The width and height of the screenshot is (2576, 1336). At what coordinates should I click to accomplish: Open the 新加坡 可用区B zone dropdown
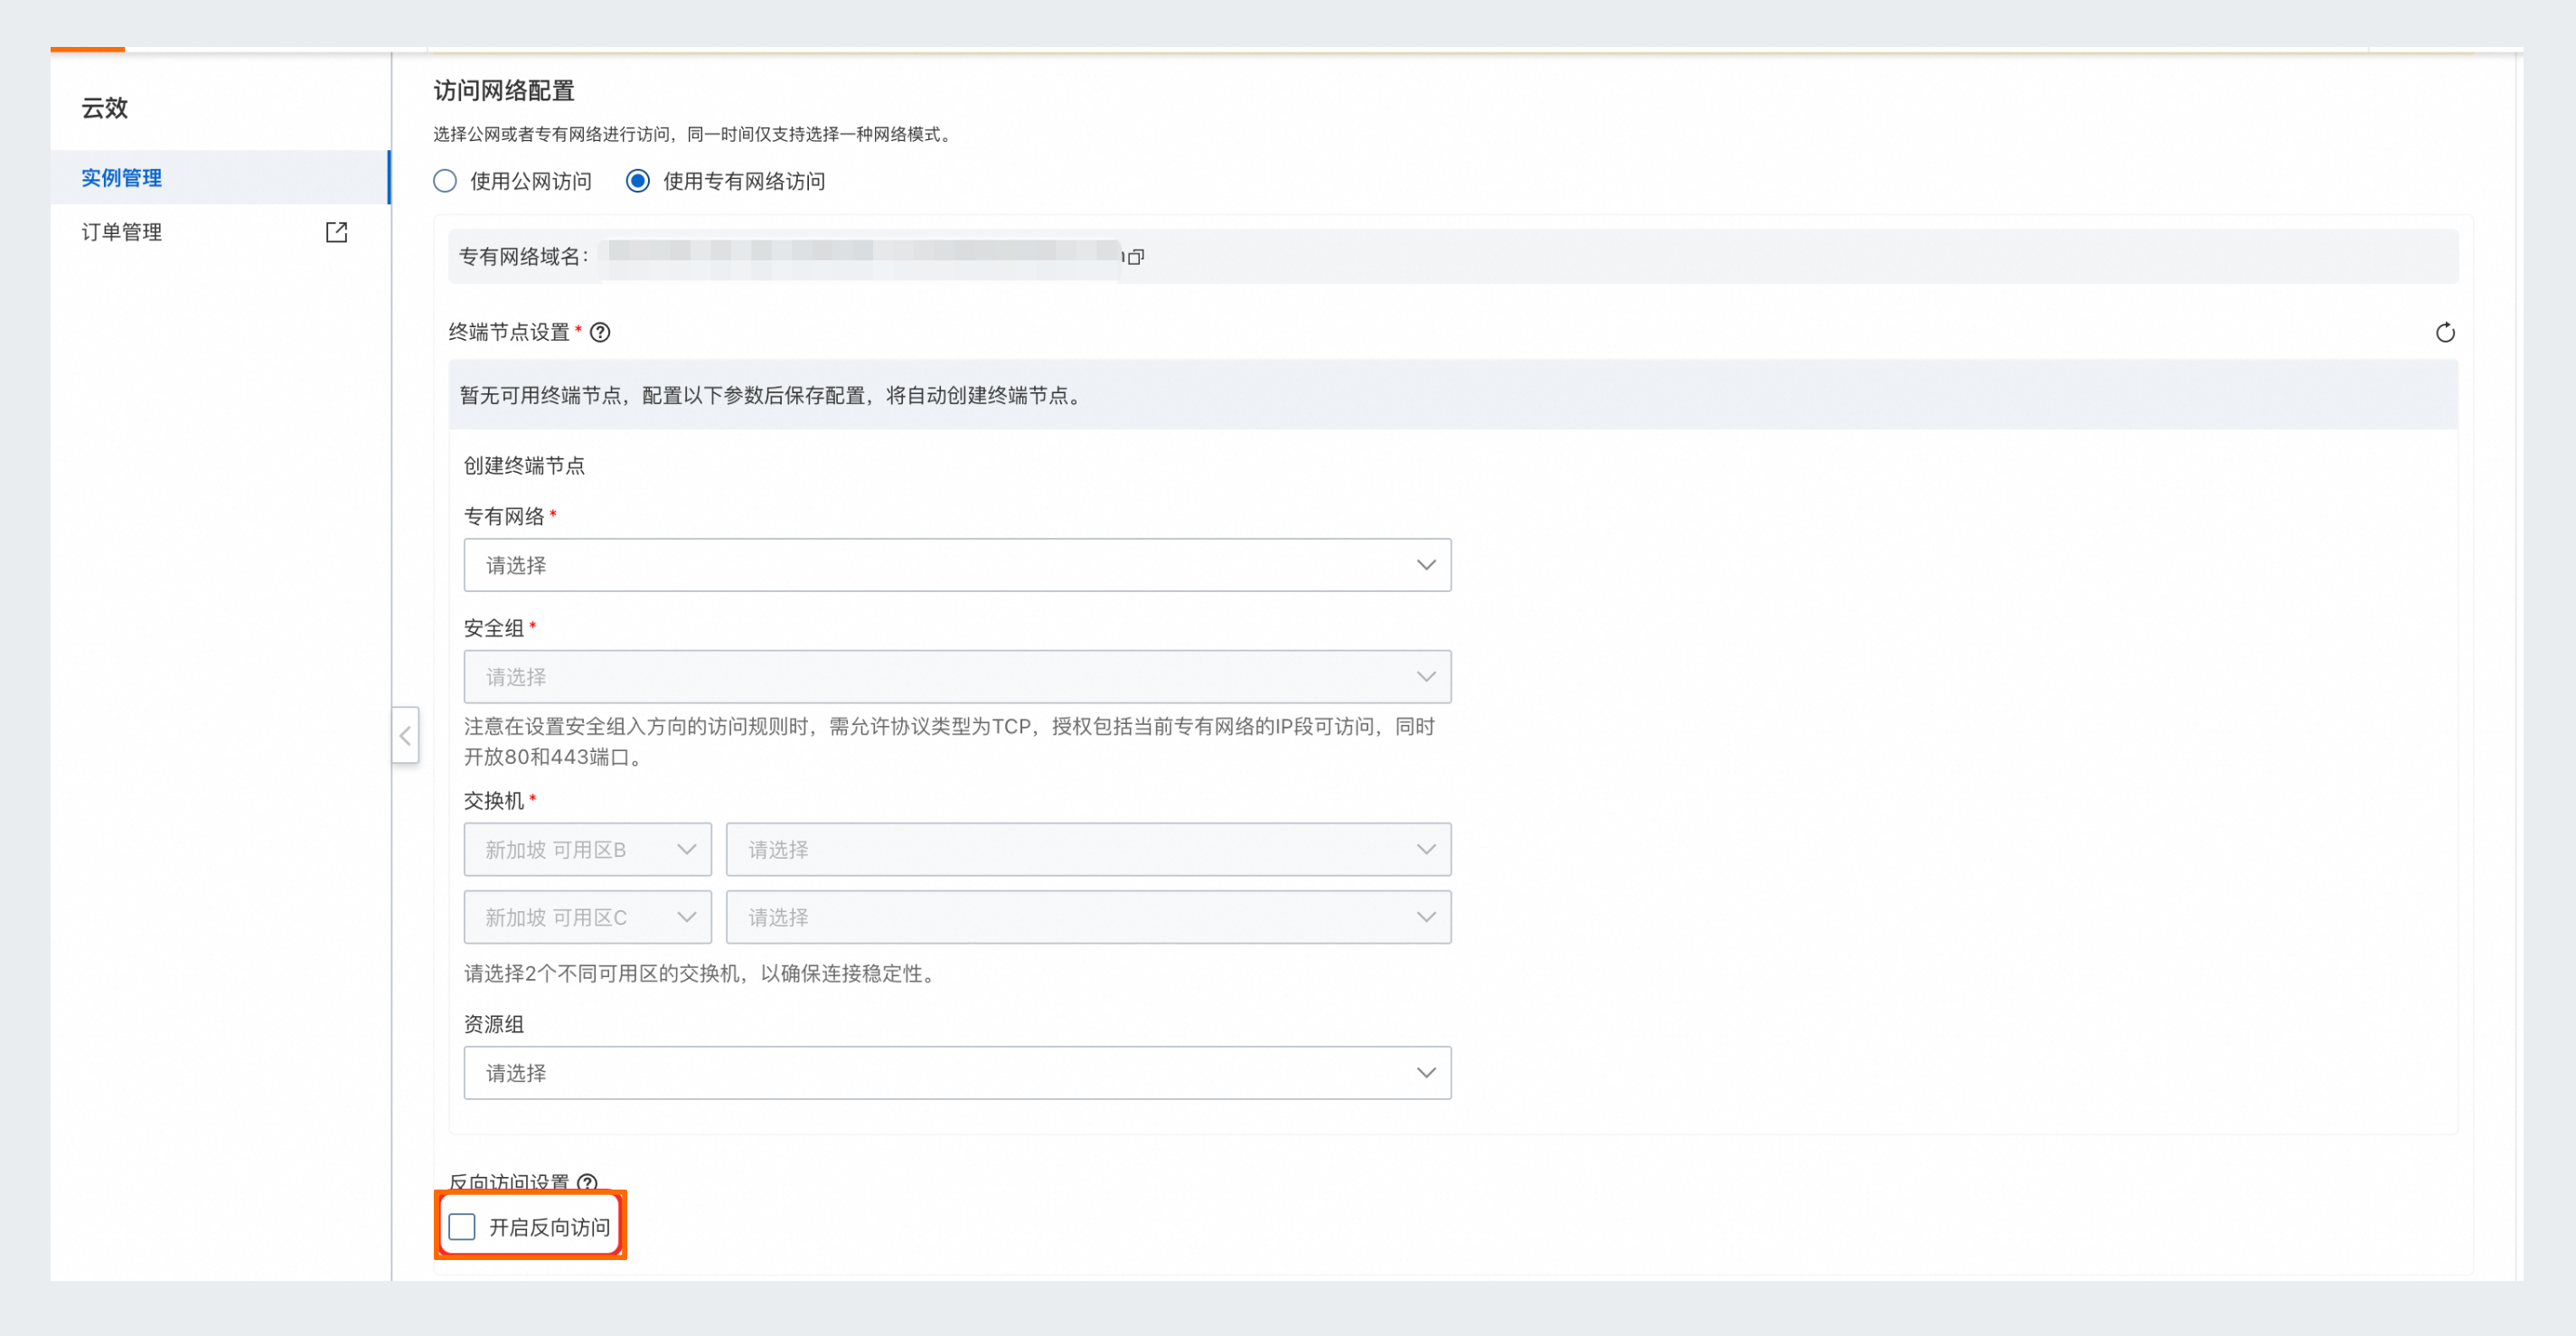coord(587,849)
